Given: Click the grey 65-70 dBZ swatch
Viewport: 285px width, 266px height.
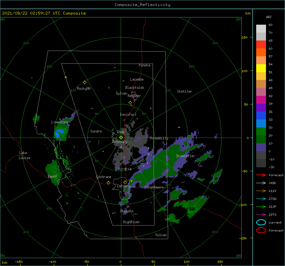Looking at the screenshot, I should point(261,36).
